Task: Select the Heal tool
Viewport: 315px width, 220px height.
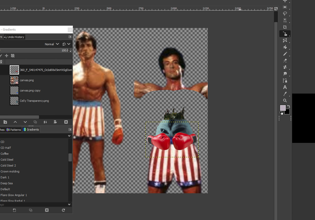Action: (x=285, y=67)
